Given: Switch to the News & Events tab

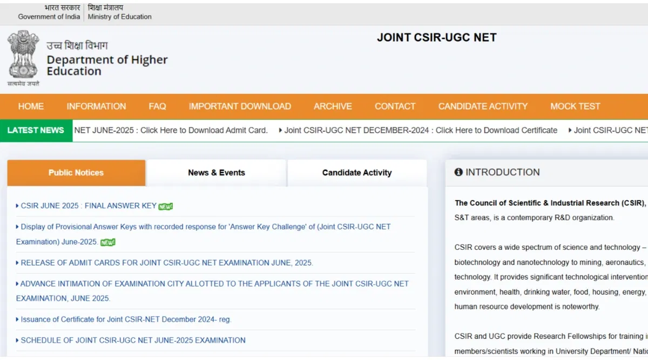Looking at the screenshot, I should (x=217, y=173).
